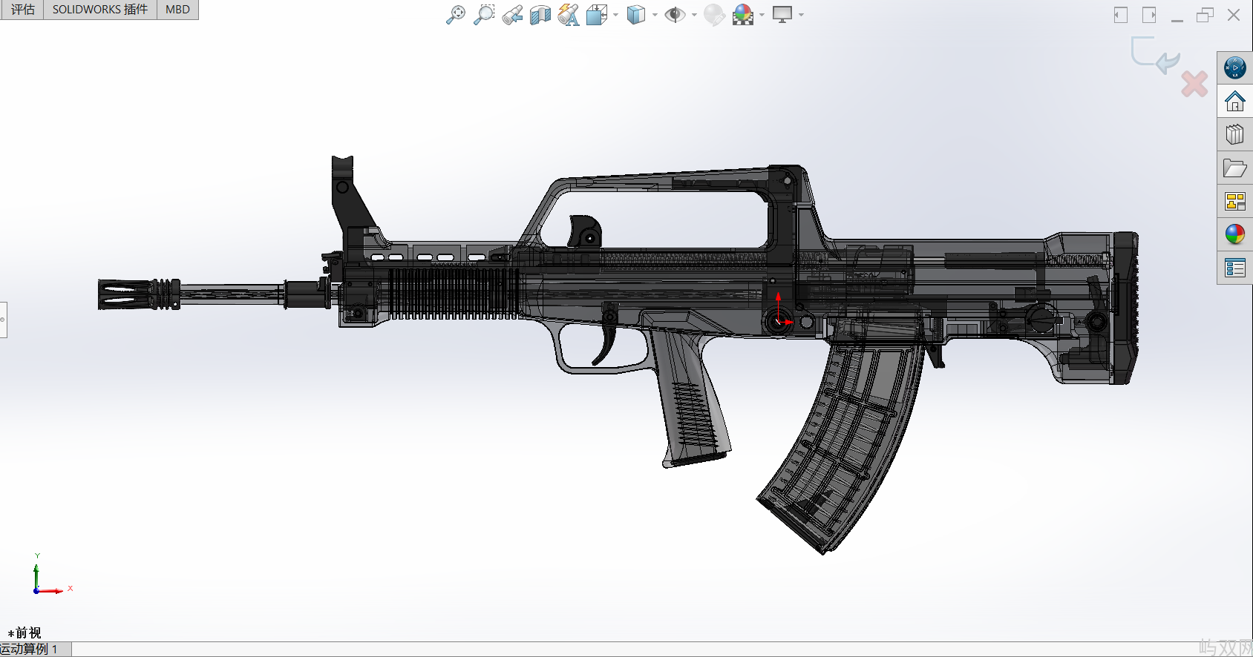Viewport: 1253px width, 657px height.
Task: Click the tile document window left button
Action: 1121,15
